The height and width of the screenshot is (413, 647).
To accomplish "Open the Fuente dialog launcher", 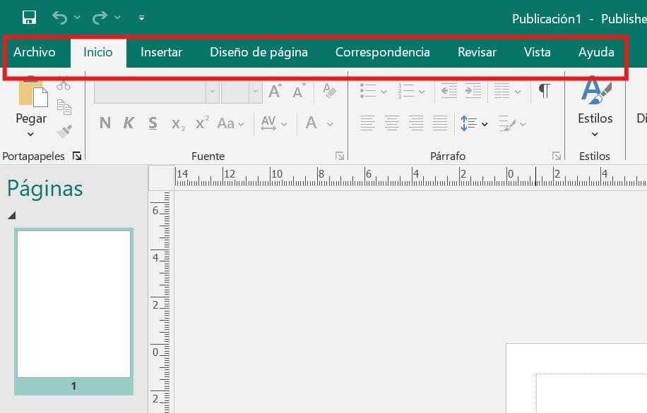I will pos(340,156).
